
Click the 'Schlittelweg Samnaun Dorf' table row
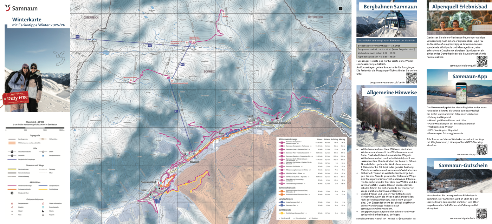click(x=312, y=213)
